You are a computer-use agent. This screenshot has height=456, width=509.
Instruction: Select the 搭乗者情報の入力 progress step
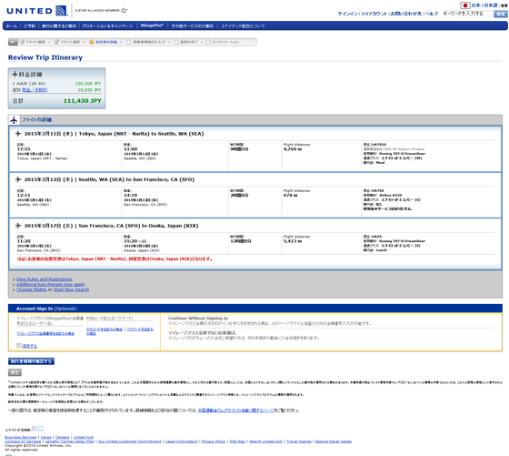tap(146, 42)
